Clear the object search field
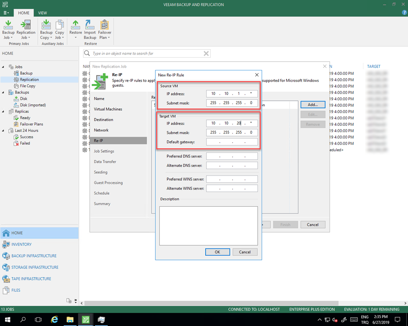This screenshot has width=408, height=326. [206, 54]
